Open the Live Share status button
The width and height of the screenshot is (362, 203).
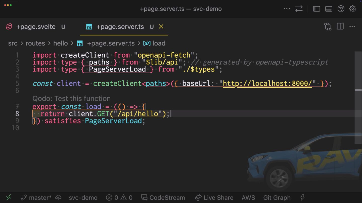(x=214, y=197)
